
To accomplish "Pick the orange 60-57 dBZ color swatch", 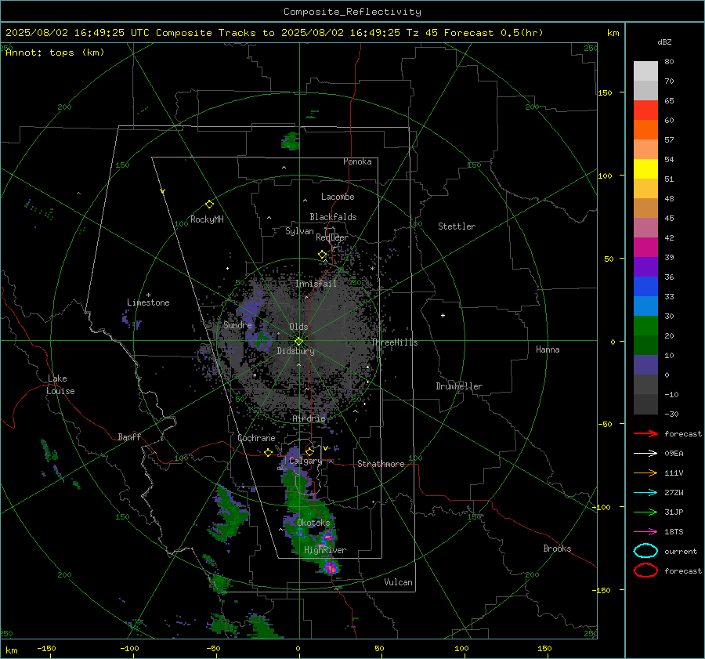I will coord(645,130).
